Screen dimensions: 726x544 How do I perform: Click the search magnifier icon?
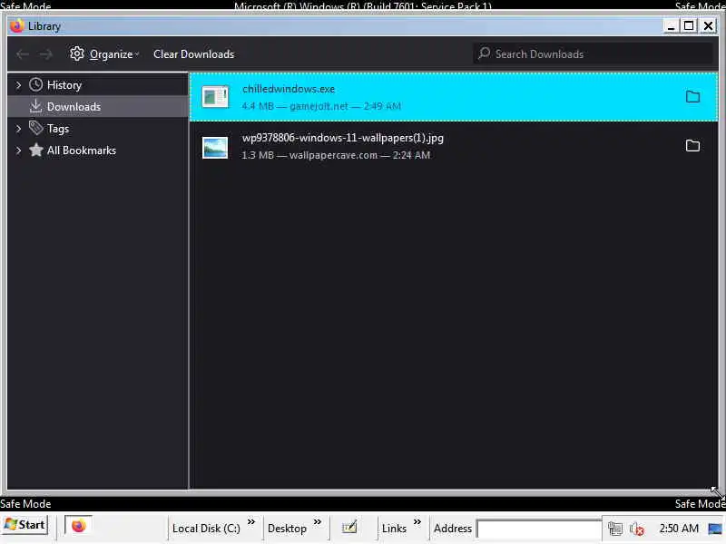point(485,53)
